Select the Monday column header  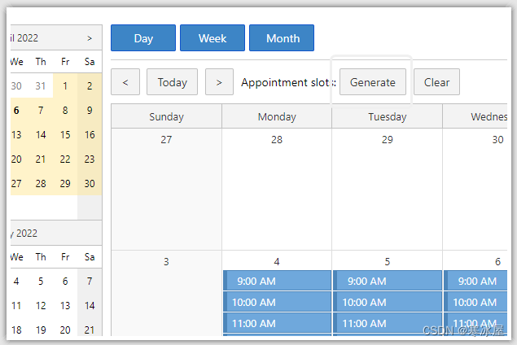tap(277, 116)
